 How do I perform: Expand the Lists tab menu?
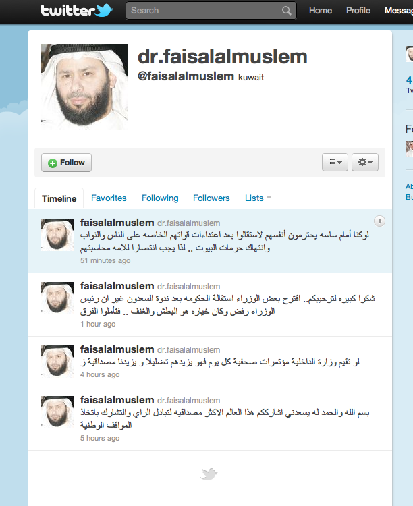[x=258, y=198]
